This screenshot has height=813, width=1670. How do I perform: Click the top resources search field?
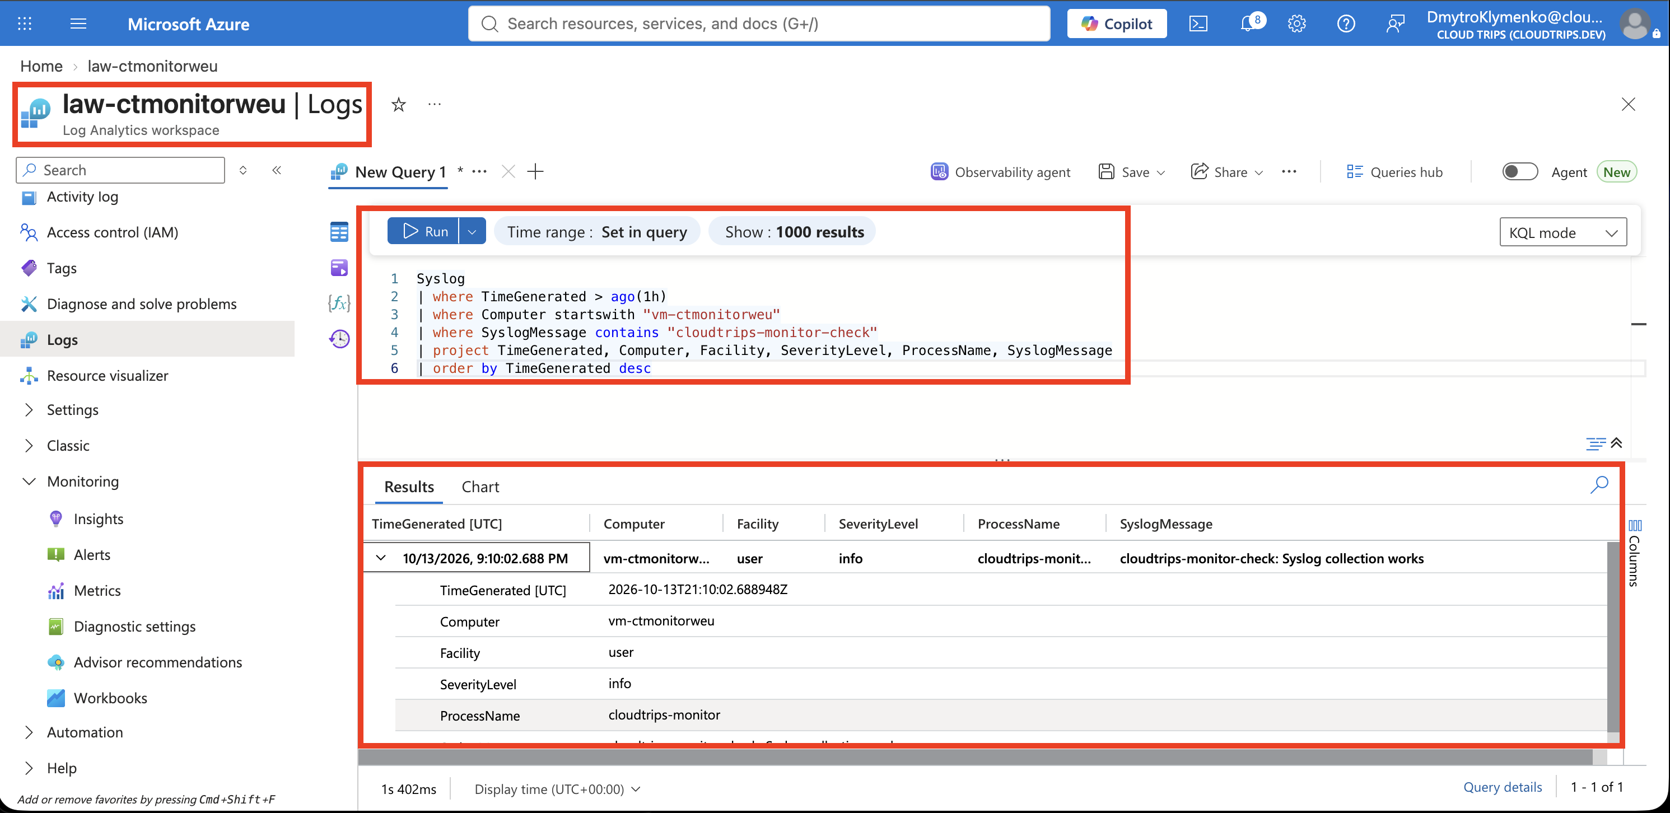coord(759,24)
